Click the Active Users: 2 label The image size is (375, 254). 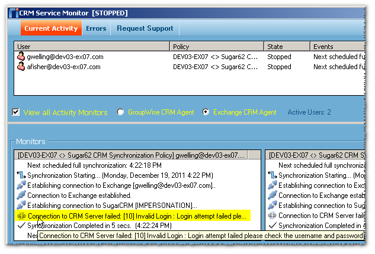[x=309, y=112]
